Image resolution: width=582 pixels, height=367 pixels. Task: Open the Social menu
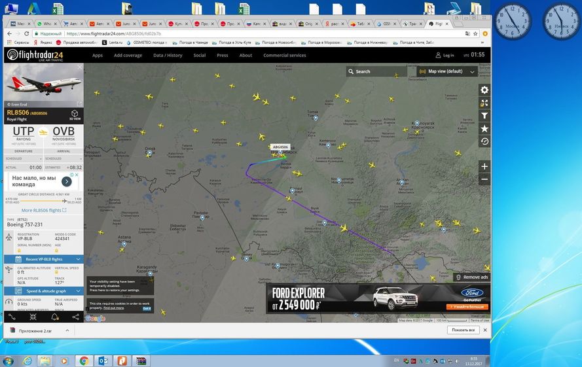(x=199, y=56)
